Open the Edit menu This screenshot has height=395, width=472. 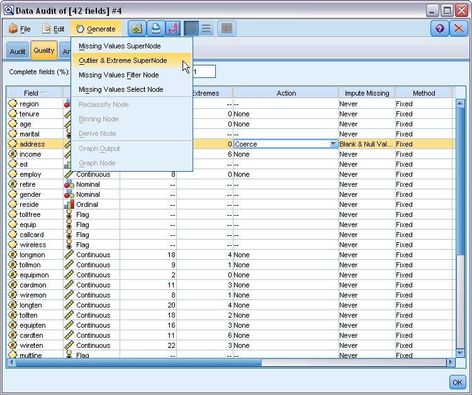53,29
